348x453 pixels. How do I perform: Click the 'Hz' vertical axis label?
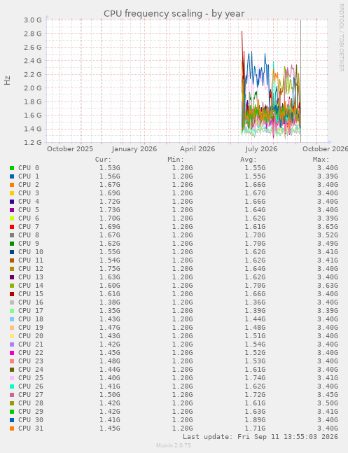pos(7,81)
